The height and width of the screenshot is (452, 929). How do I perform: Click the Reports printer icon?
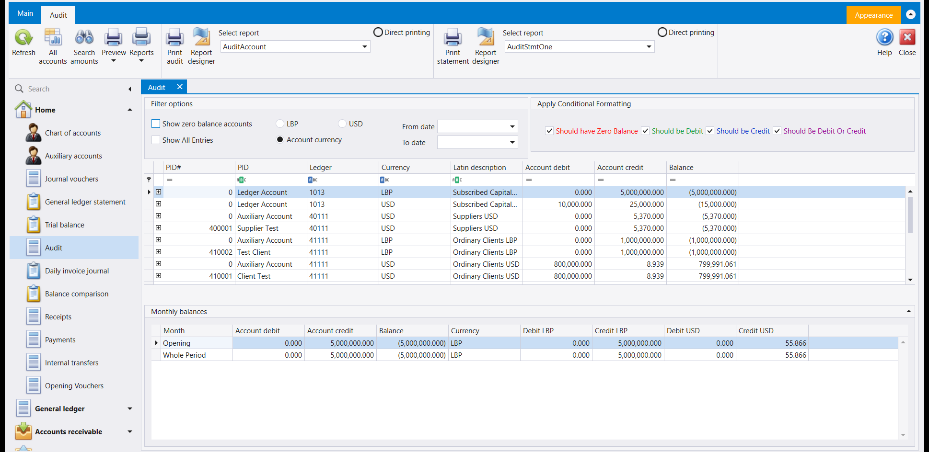pos(141,38)
